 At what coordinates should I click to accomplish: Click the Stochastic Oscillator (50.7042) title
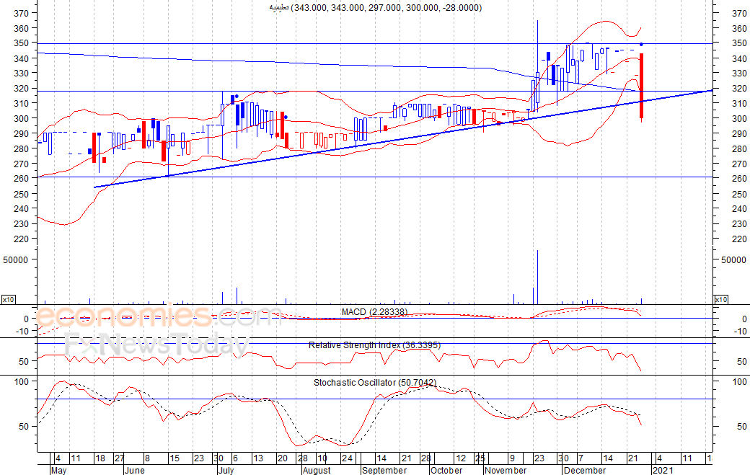(x=375, y=383)
